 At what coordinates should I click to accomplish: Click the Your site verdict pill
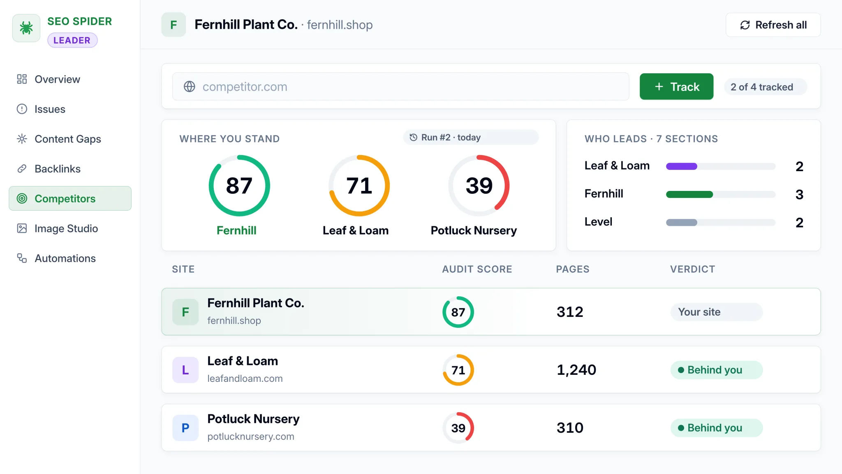pos(717,312)
